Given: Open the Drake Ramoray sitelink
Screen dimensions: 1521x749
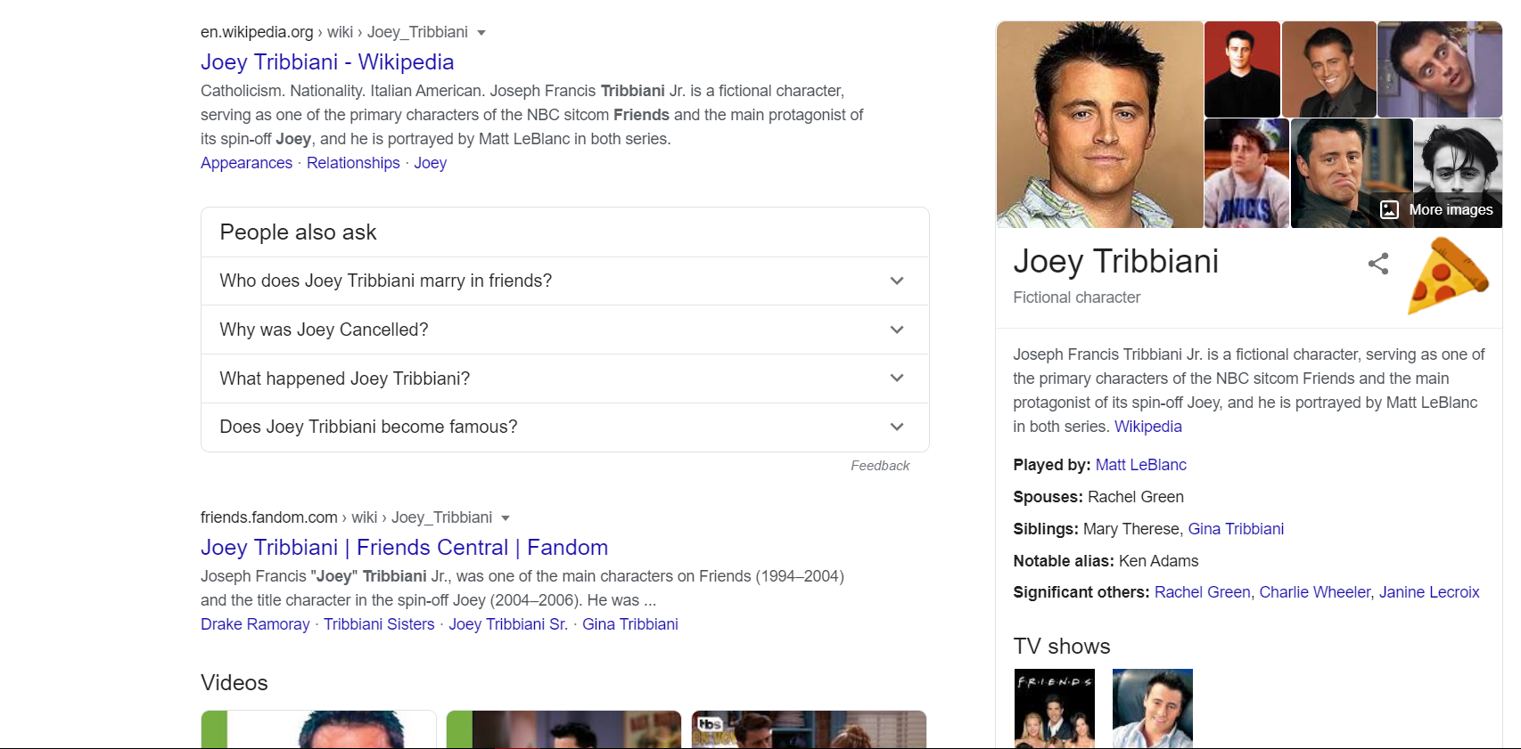Looking at the screenshot, I should [255, 624].
